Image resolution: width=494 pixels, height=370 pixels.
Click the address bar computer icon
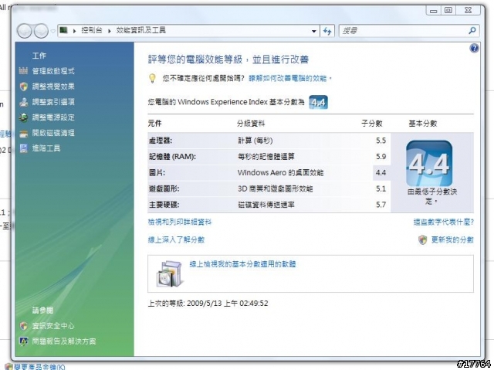point(63,30)
